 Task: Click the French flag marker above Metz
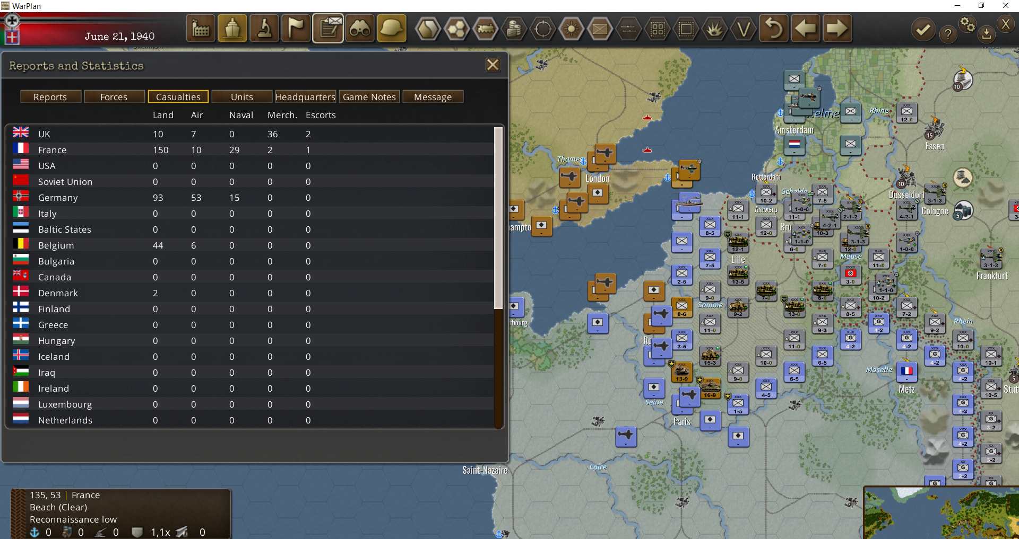907,371
